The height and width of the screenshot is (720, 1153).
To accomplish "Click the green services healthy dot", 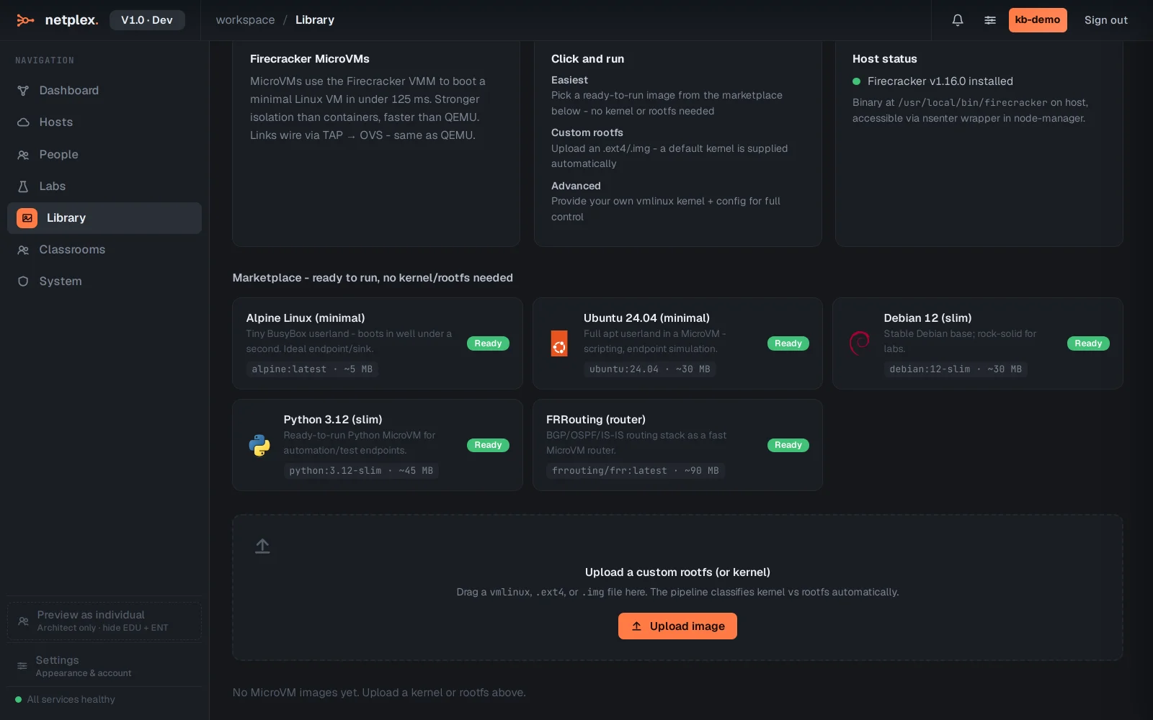I will [19, 699].
